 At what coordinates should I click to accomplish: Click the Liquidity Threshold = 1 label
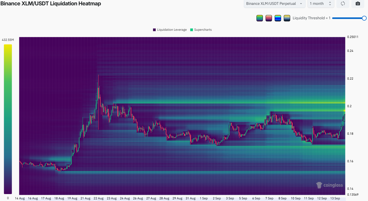click(x=312, y=18)
